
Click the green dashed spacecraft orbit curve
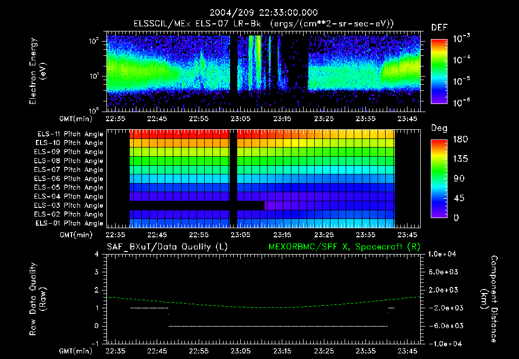pyautogui.click(x=264, y=307)
